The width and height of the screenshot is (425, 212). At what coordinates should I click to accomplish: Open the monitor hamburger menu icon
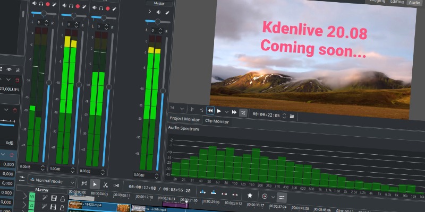(292, 116)
